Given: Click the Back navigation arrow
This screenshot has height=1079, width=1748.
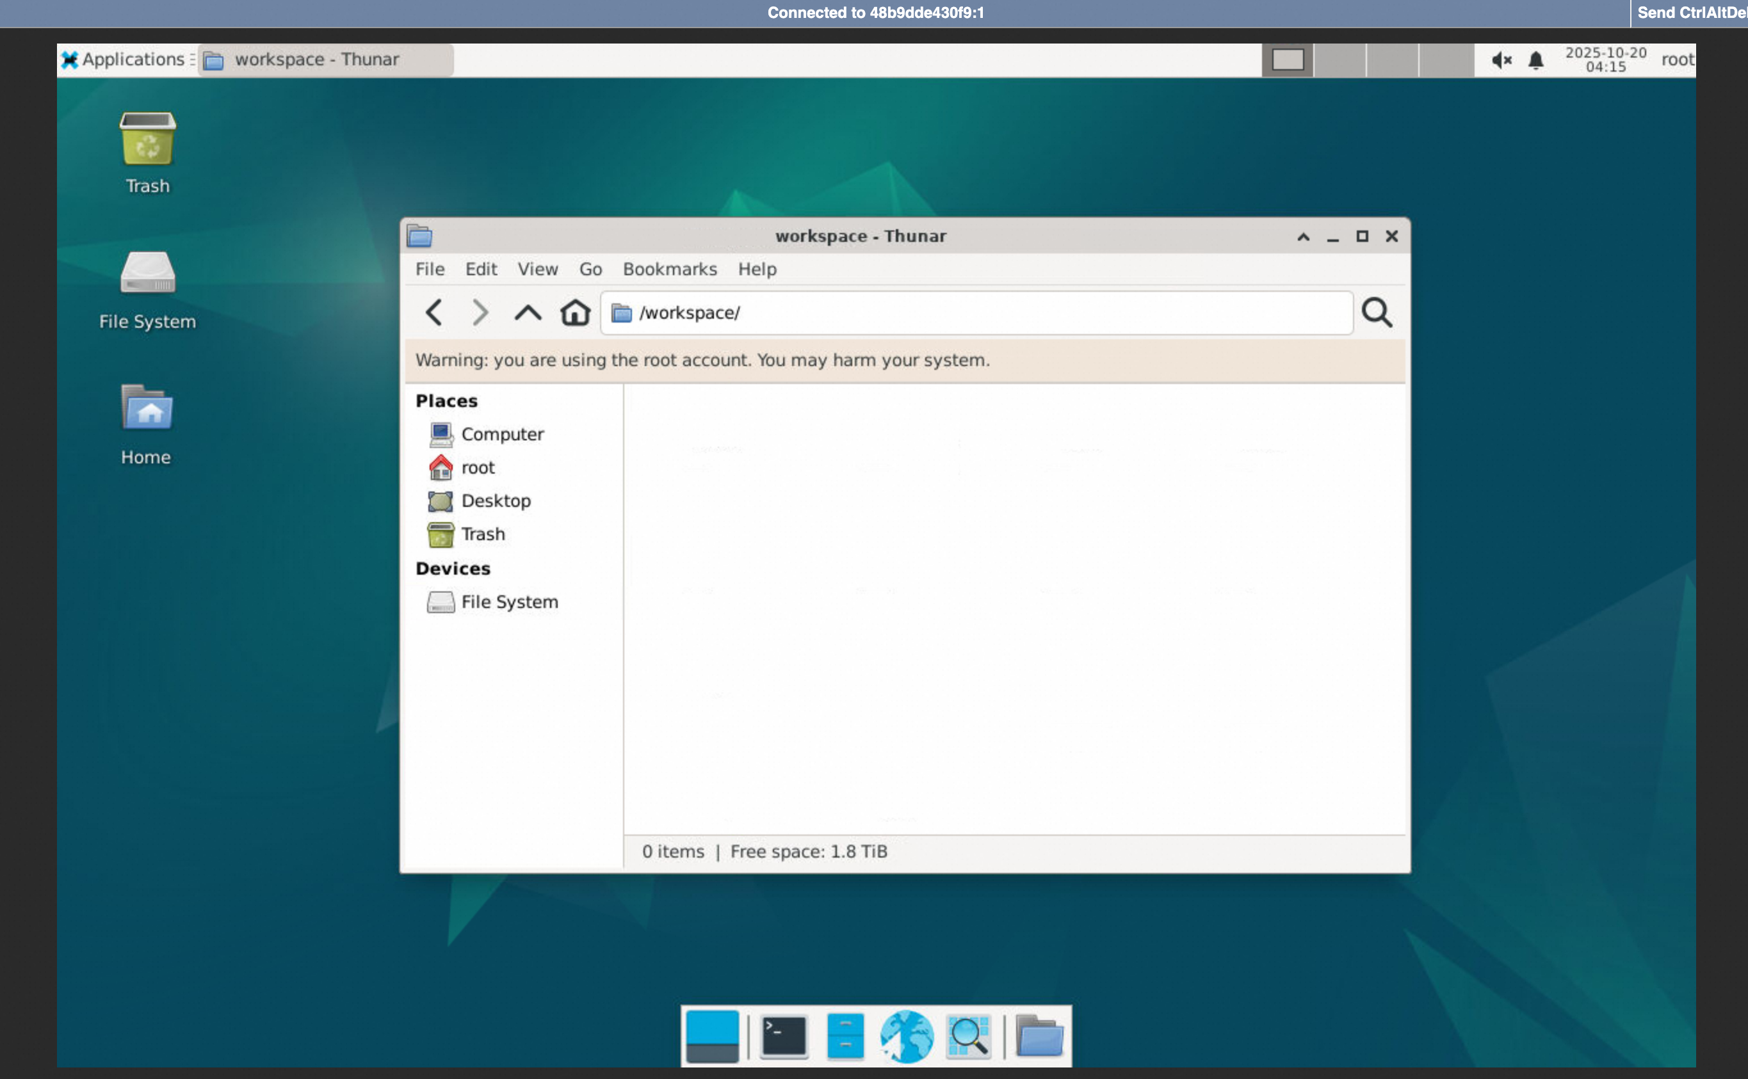Looking at the screenshot, I should pos(434,312).
